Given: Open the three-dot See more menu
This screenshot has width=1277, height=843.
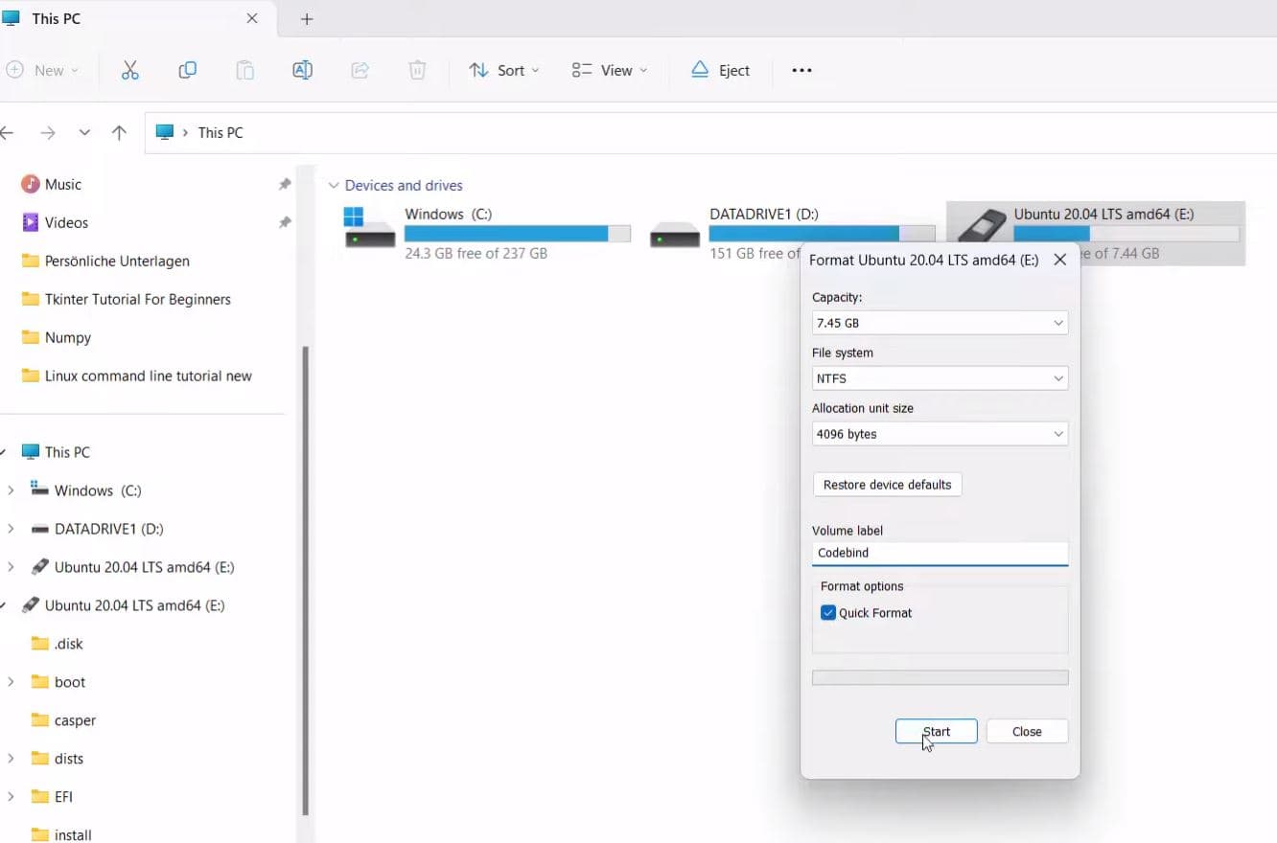Looking at the screenshot, I should click(801, 70).
